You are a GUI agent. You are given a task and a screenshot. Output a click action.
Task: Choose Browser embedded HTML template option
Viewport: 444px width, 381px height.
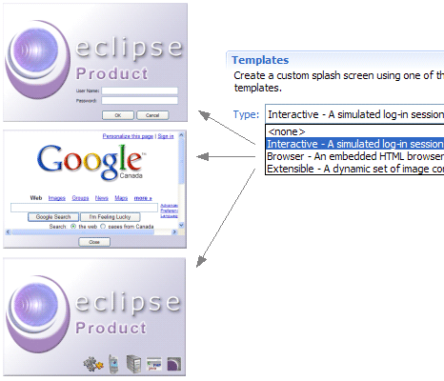click(354, 156)
